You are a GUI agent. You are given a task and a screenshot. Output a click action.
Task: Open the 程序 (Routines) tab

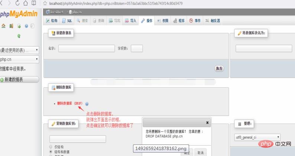[179, 21]
